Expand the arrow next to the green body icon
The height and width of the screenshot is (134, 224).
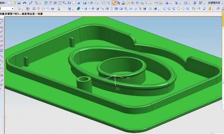[x=82, y=9]
